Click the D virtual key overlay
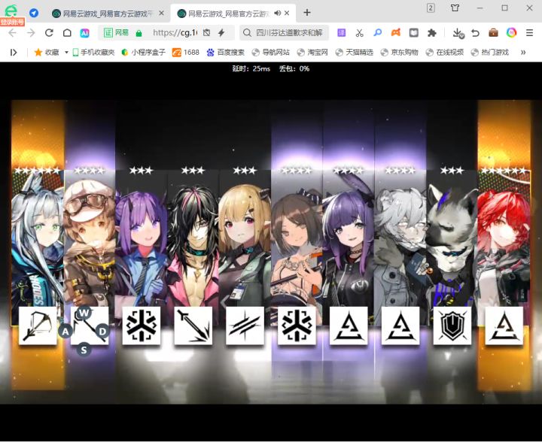 click(x=102, y=331)
